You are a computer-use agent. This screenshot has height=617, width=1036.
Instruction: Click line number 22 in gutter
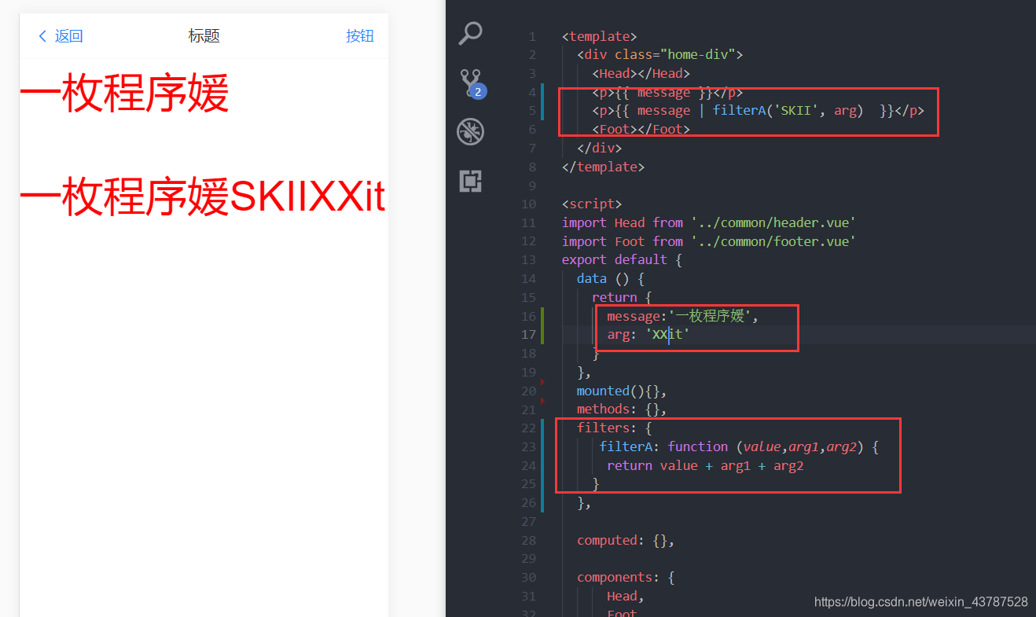coord(528,428)
